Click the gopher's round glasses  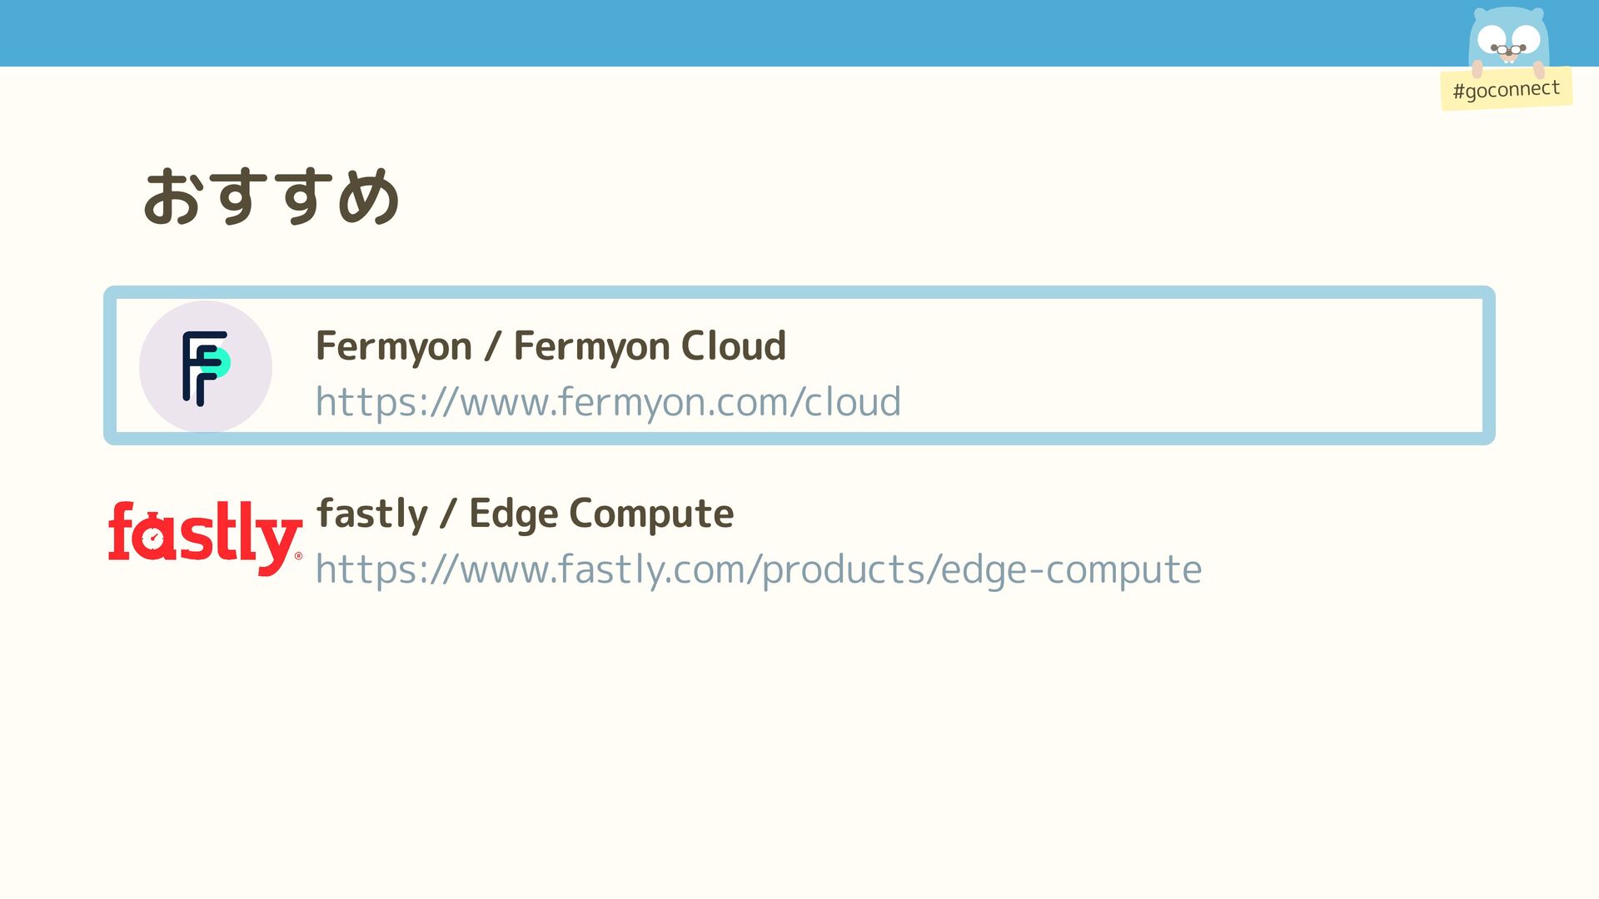(1508, 50)
